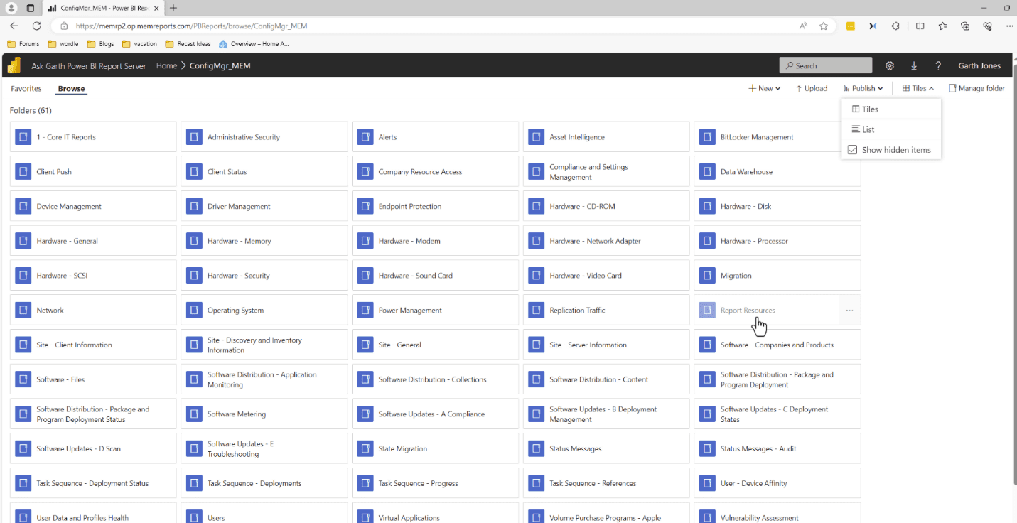Click the Power Management folder icon
Image resolution: width=1017 pixels, height=523 pixels.
point(365,311)
